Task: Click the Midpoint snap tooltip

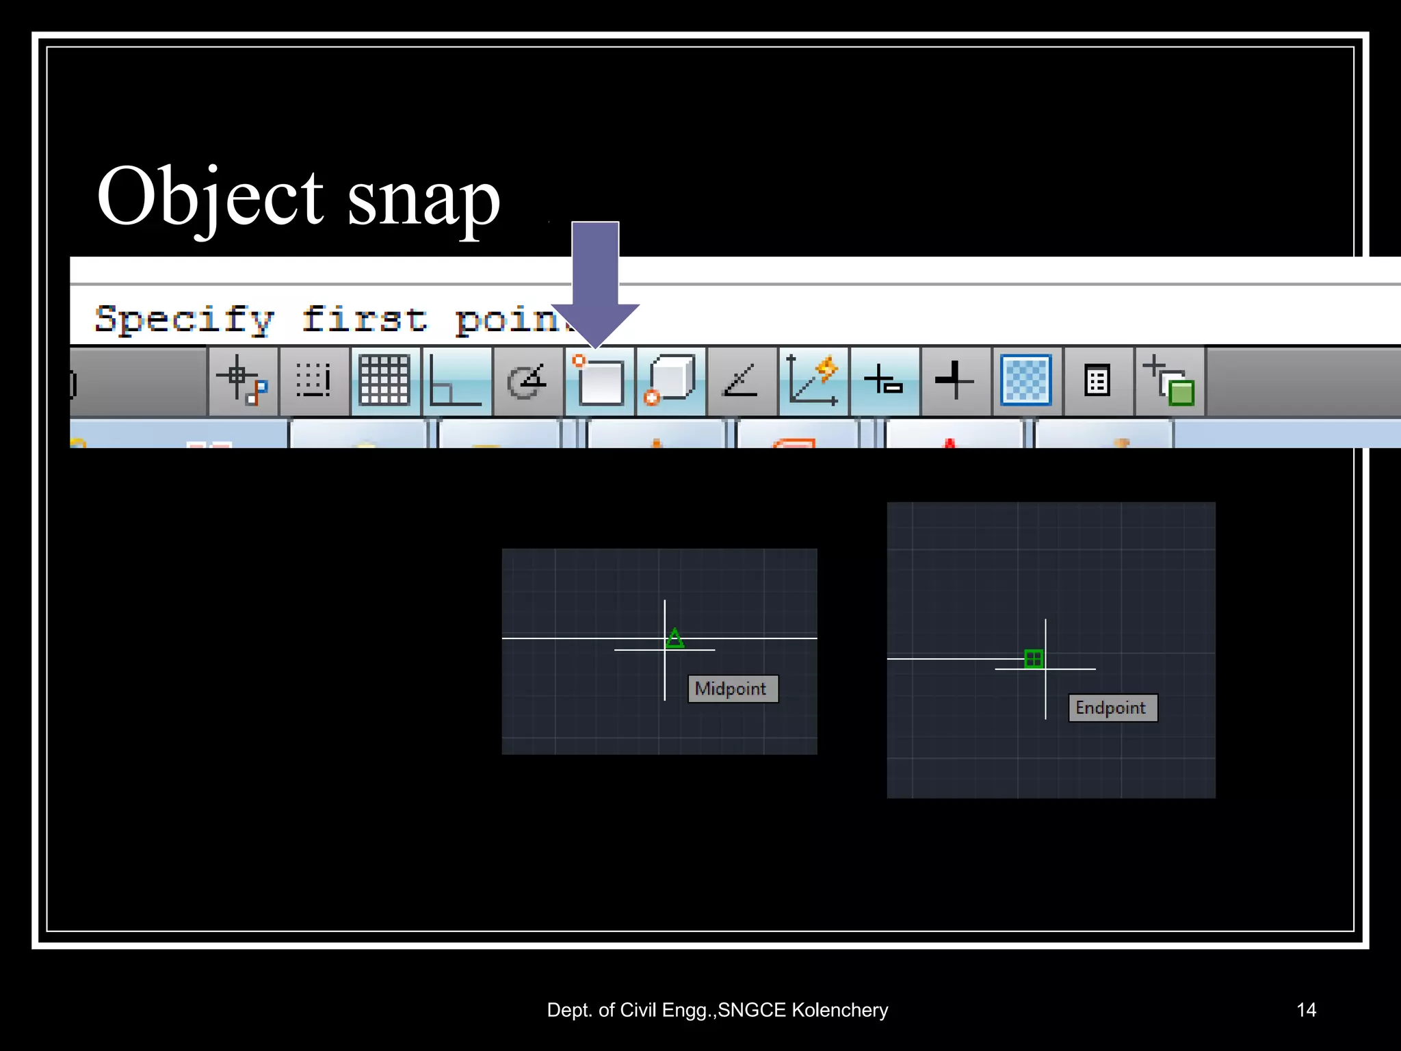Action: point(732,688)
